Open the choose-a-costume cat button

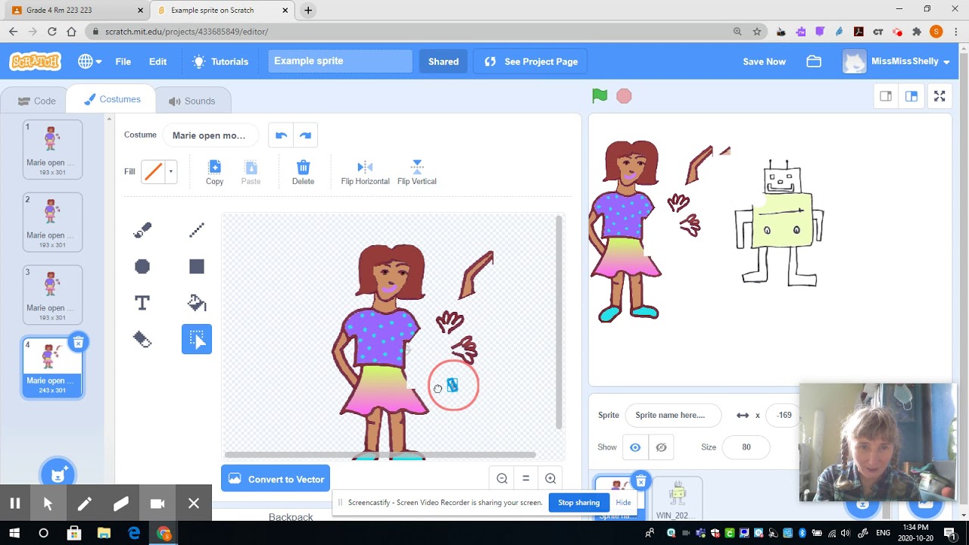58,475
